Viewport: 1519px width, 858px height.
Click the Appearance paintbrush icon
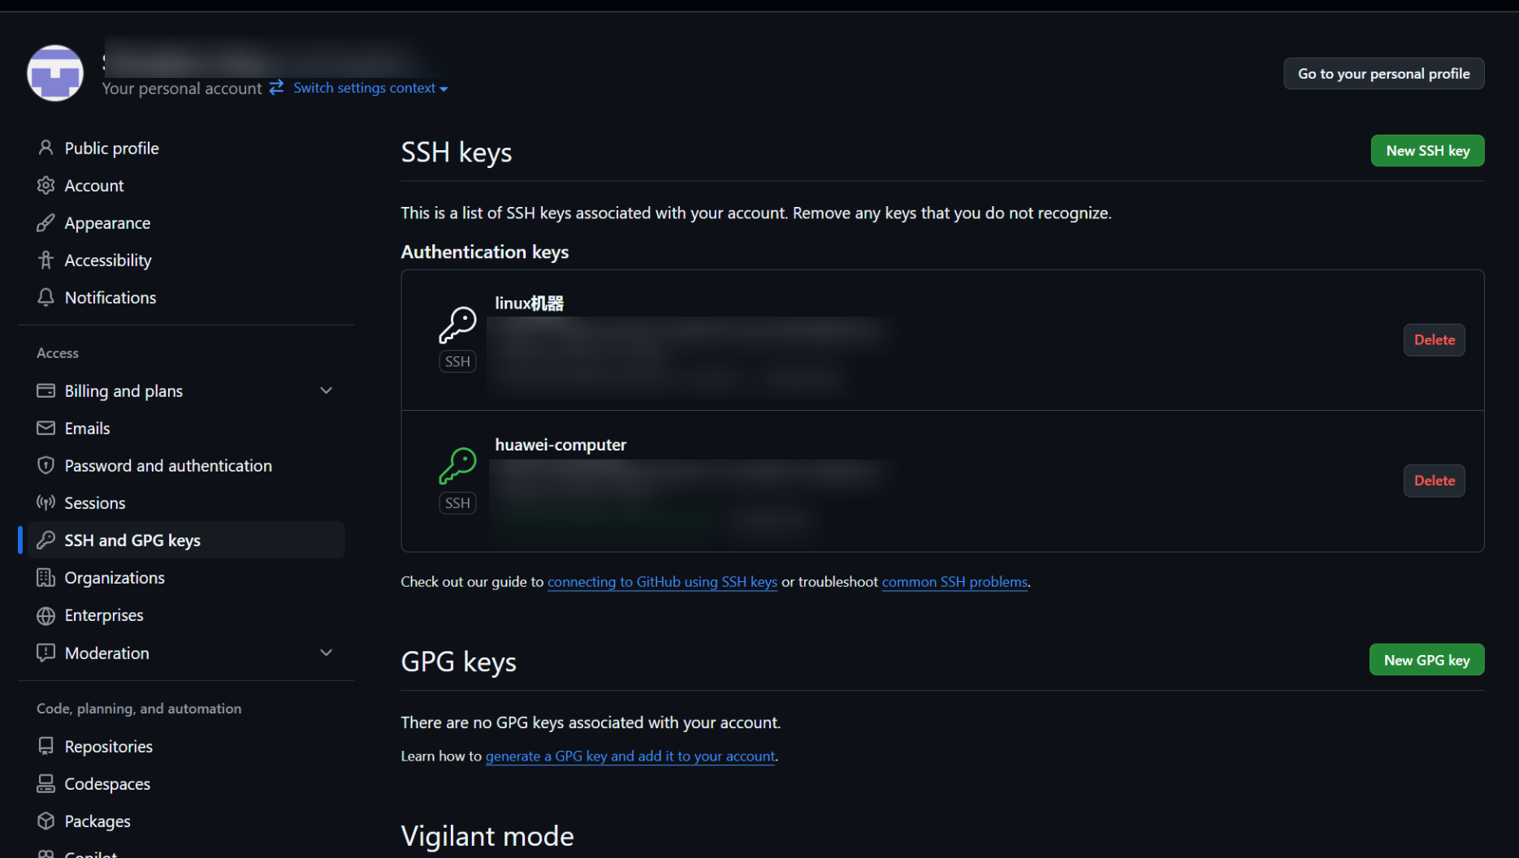point(45,223)
